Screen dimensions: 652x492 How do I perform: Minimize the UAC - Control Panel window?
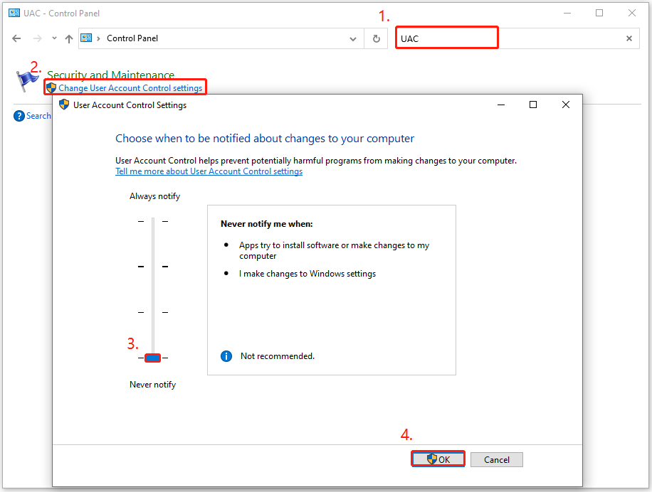[x=567, y=14]
